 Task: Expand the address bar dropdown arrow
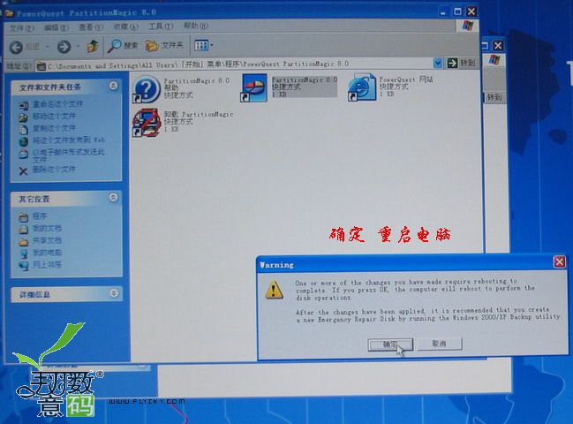pyautogui.click(x=438, y=64)
